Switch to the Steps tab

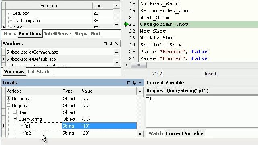tap(81, 34)
